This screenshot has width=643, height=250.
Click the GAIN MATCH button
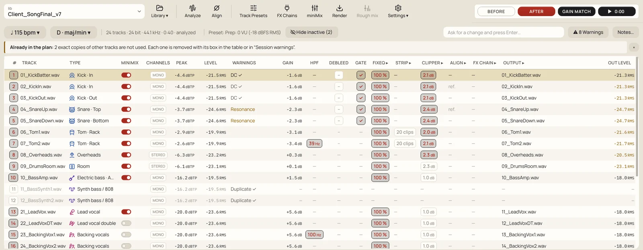click(x=576, y=12)
